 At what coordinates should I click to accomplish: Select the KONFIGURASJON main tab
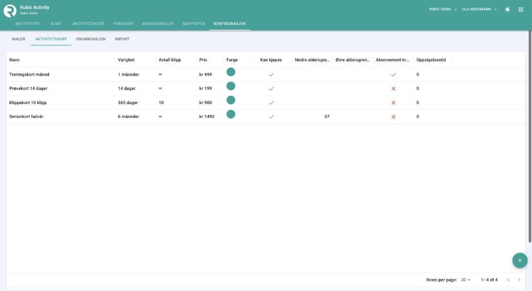(x=230, y=24)
